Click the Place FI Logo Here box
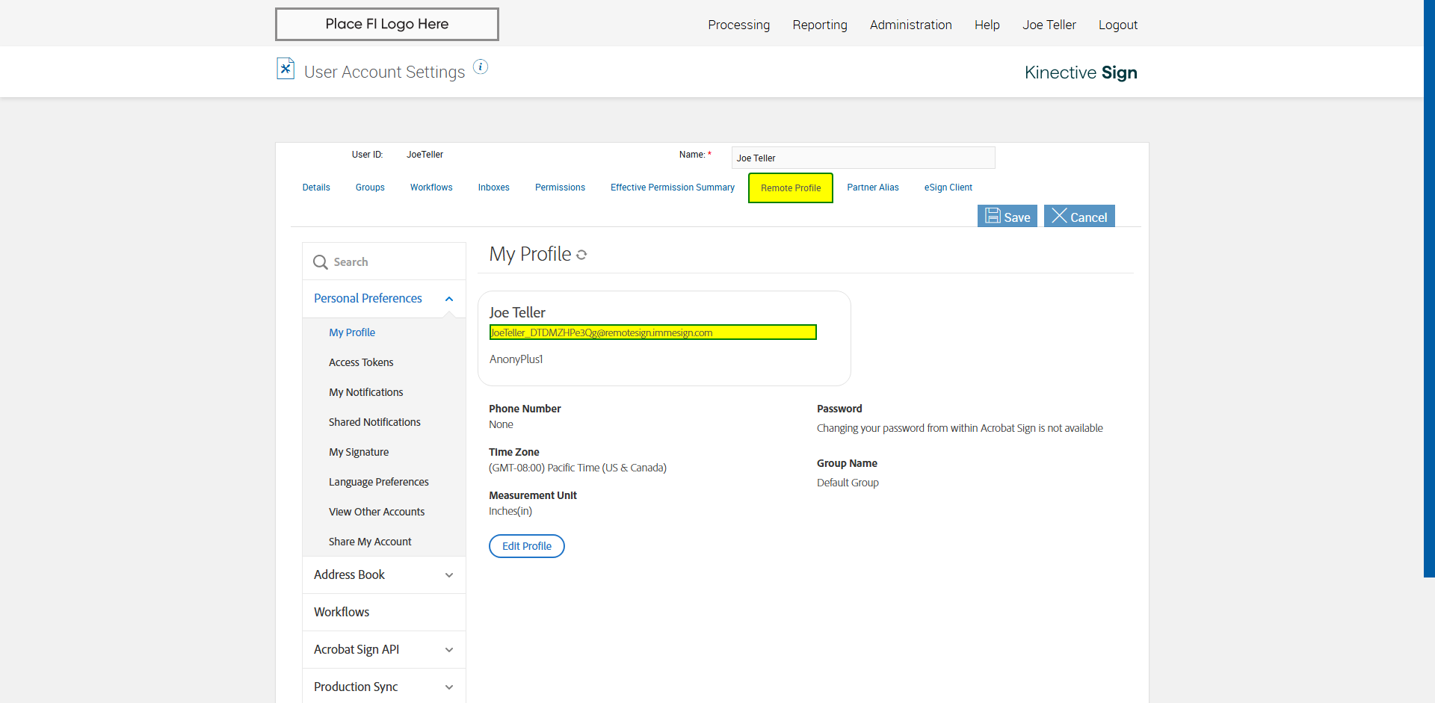 (x=387, y=24)
